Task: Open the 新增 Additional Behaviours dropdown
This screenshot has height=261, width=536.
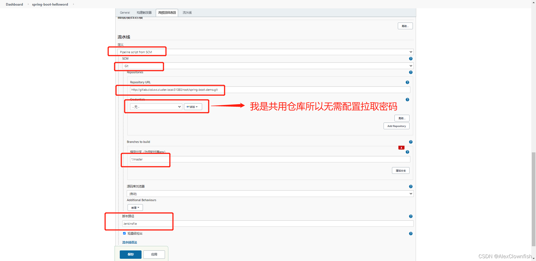Action: 135,208
